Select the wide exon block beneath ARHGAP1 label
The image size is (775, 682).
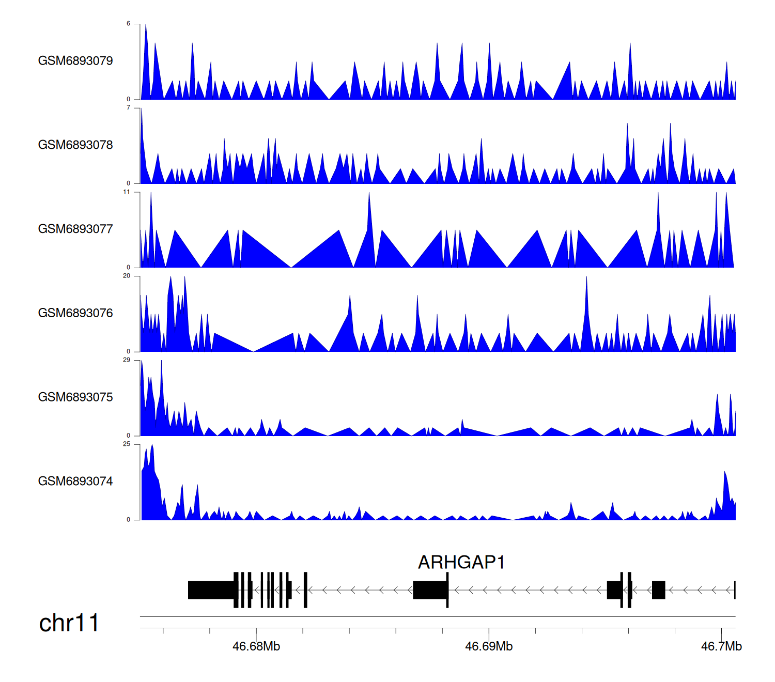430,590
